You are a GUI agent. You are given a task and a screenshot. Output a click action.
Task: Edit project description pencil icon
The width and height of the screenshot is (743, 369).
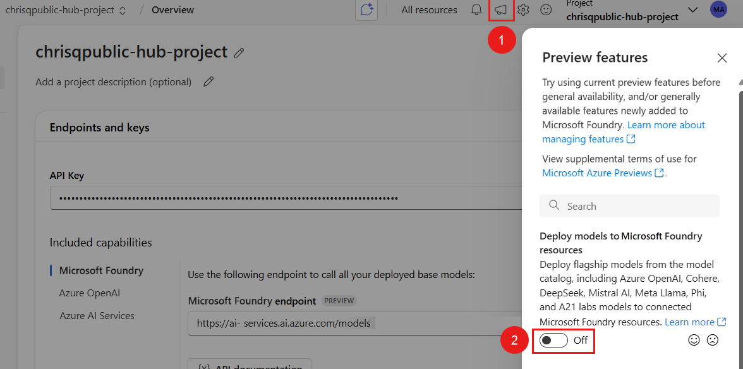pos(208,82)
